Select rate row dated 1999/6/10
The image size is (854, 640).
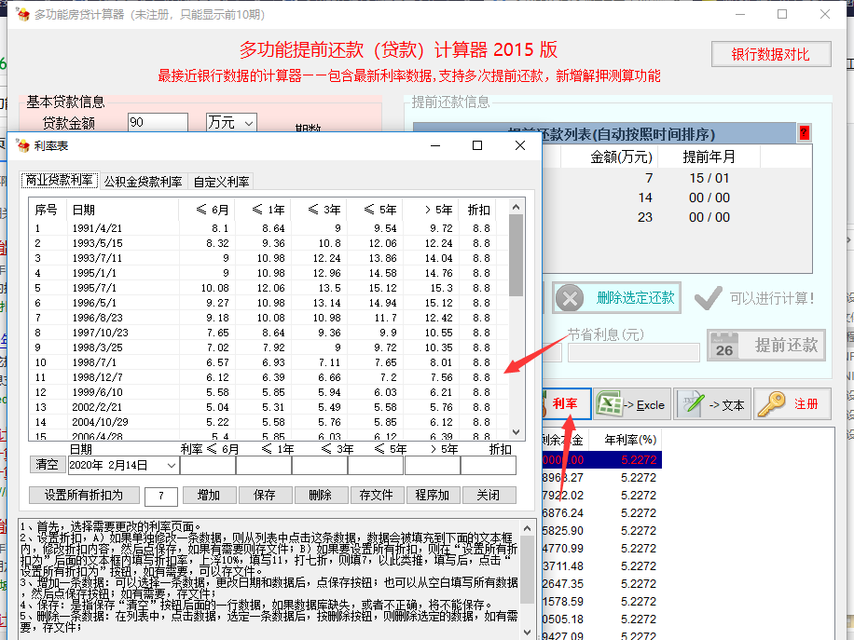[269, 392]
